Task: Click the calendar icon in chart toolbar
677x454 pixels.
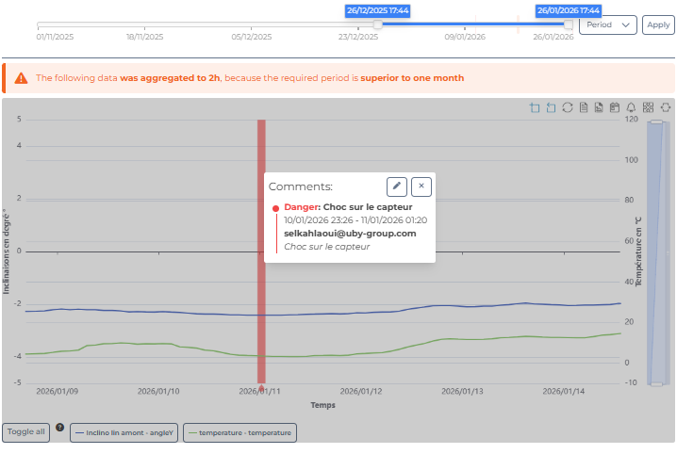Action: point(615,107)
